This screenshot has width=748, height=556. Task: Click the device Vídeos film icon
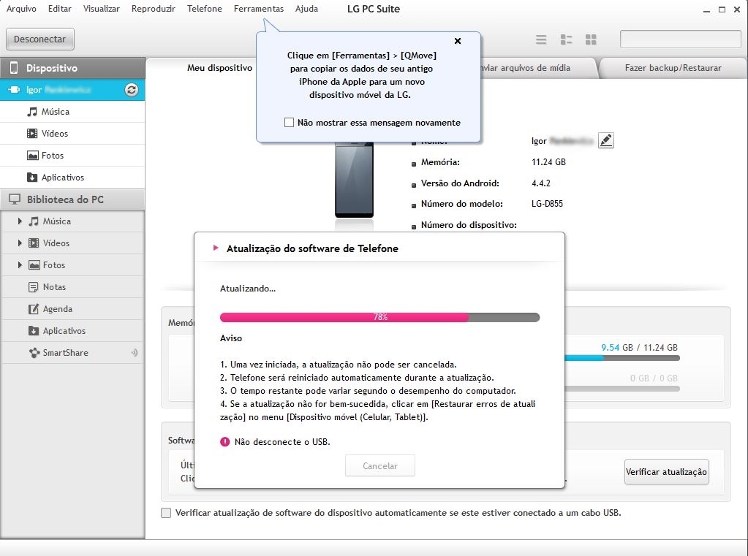32,134
